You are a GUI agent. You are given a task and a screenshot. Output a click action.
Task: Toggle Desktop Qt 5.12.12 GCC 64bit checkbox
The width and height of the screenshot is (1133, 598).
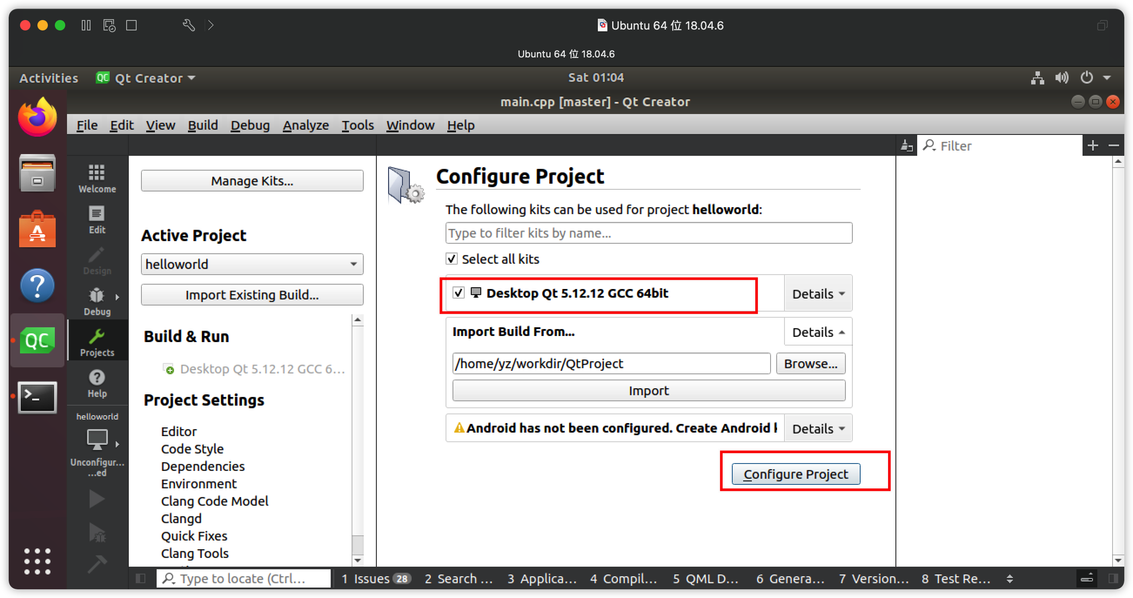pos(458,292)
